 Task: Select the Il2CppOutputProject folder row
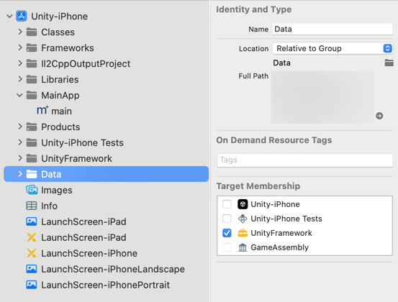coord(106,64)
